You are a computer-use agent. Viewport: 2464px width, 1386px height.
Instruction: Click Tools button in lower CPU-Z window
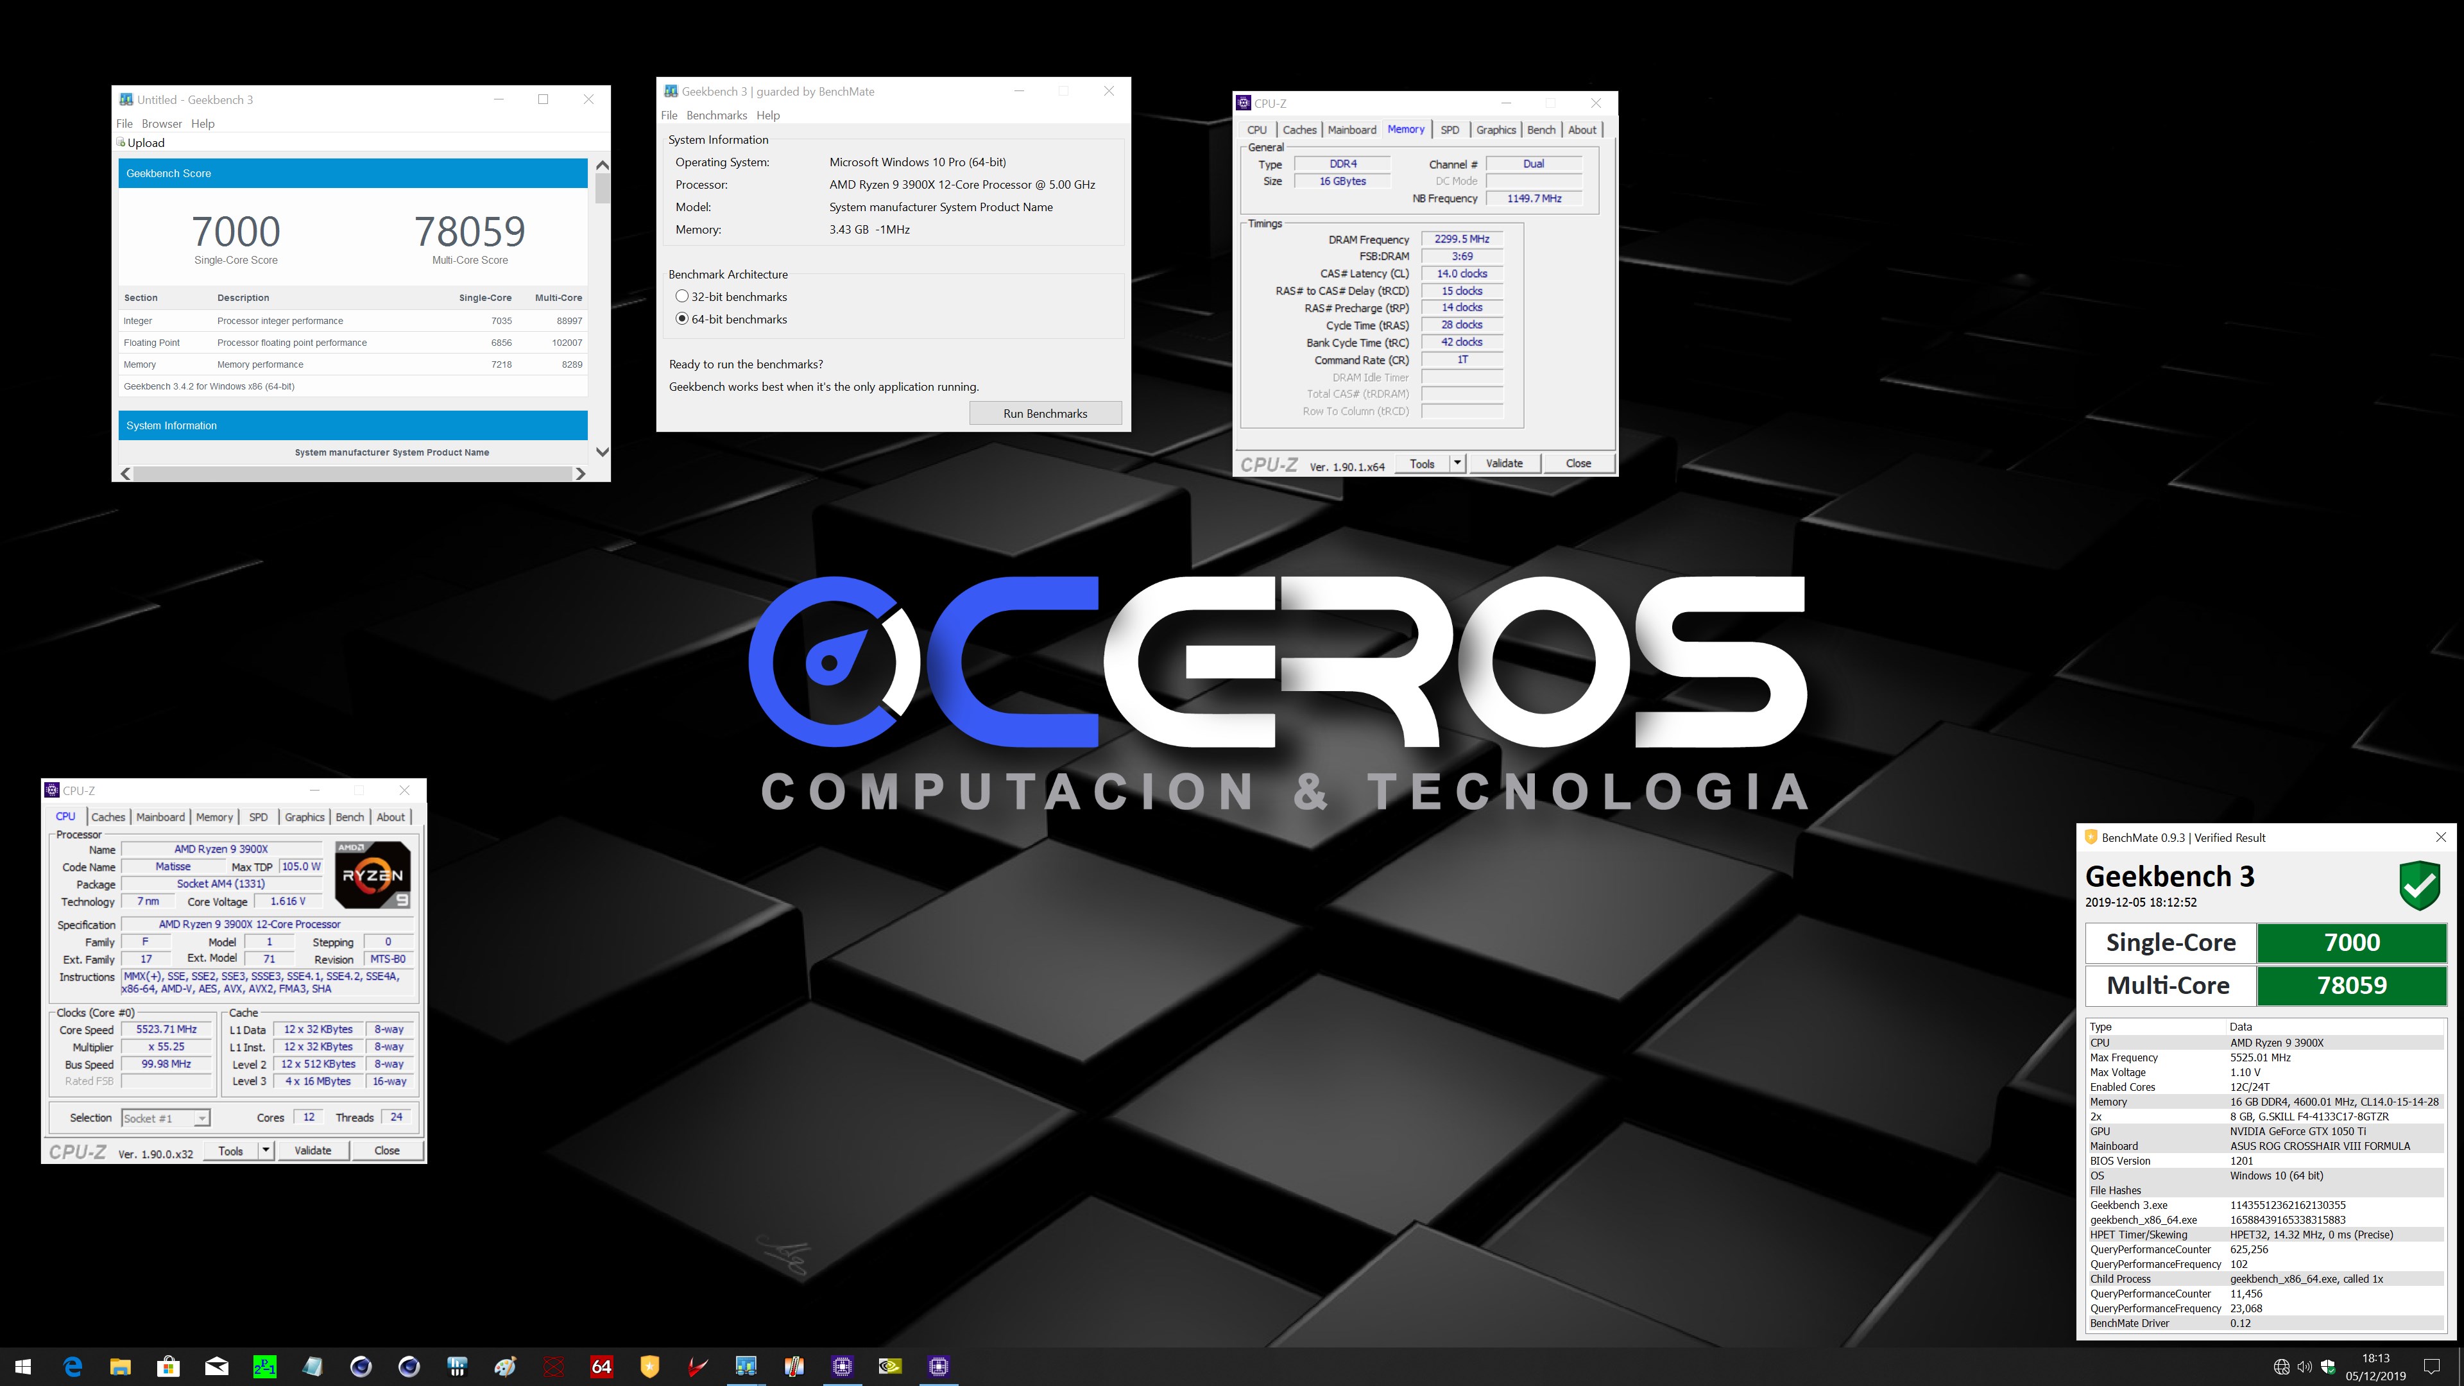(230, 1151)
